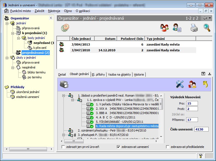Collapse the 'jednání' tree node
Screen dimensions: 216x161
7,23
